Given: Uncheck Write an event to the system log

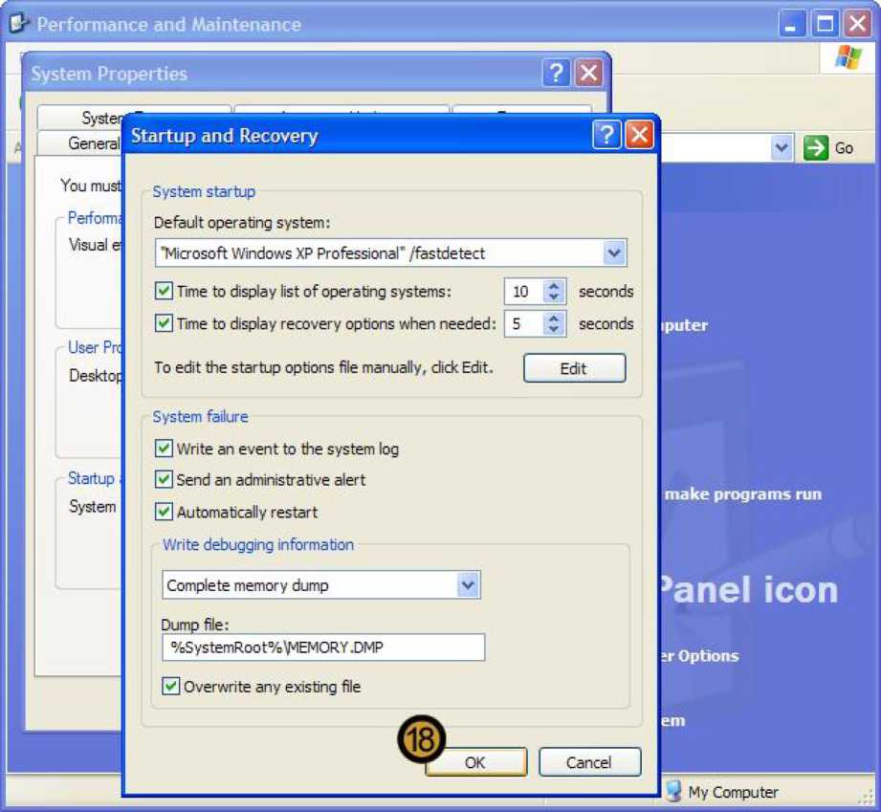Looking at the screenshot, I should [x=164, y=449].
